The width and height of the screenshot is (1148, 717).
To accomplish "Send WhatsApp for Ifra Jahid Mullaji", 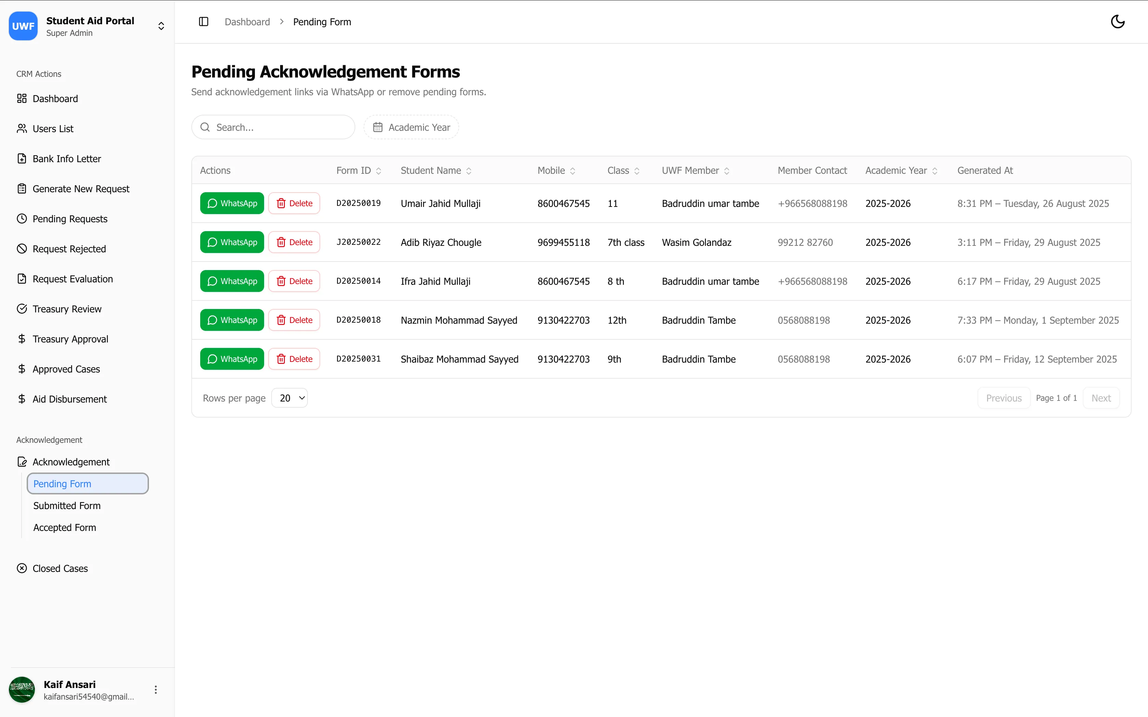I will (232, 281).
